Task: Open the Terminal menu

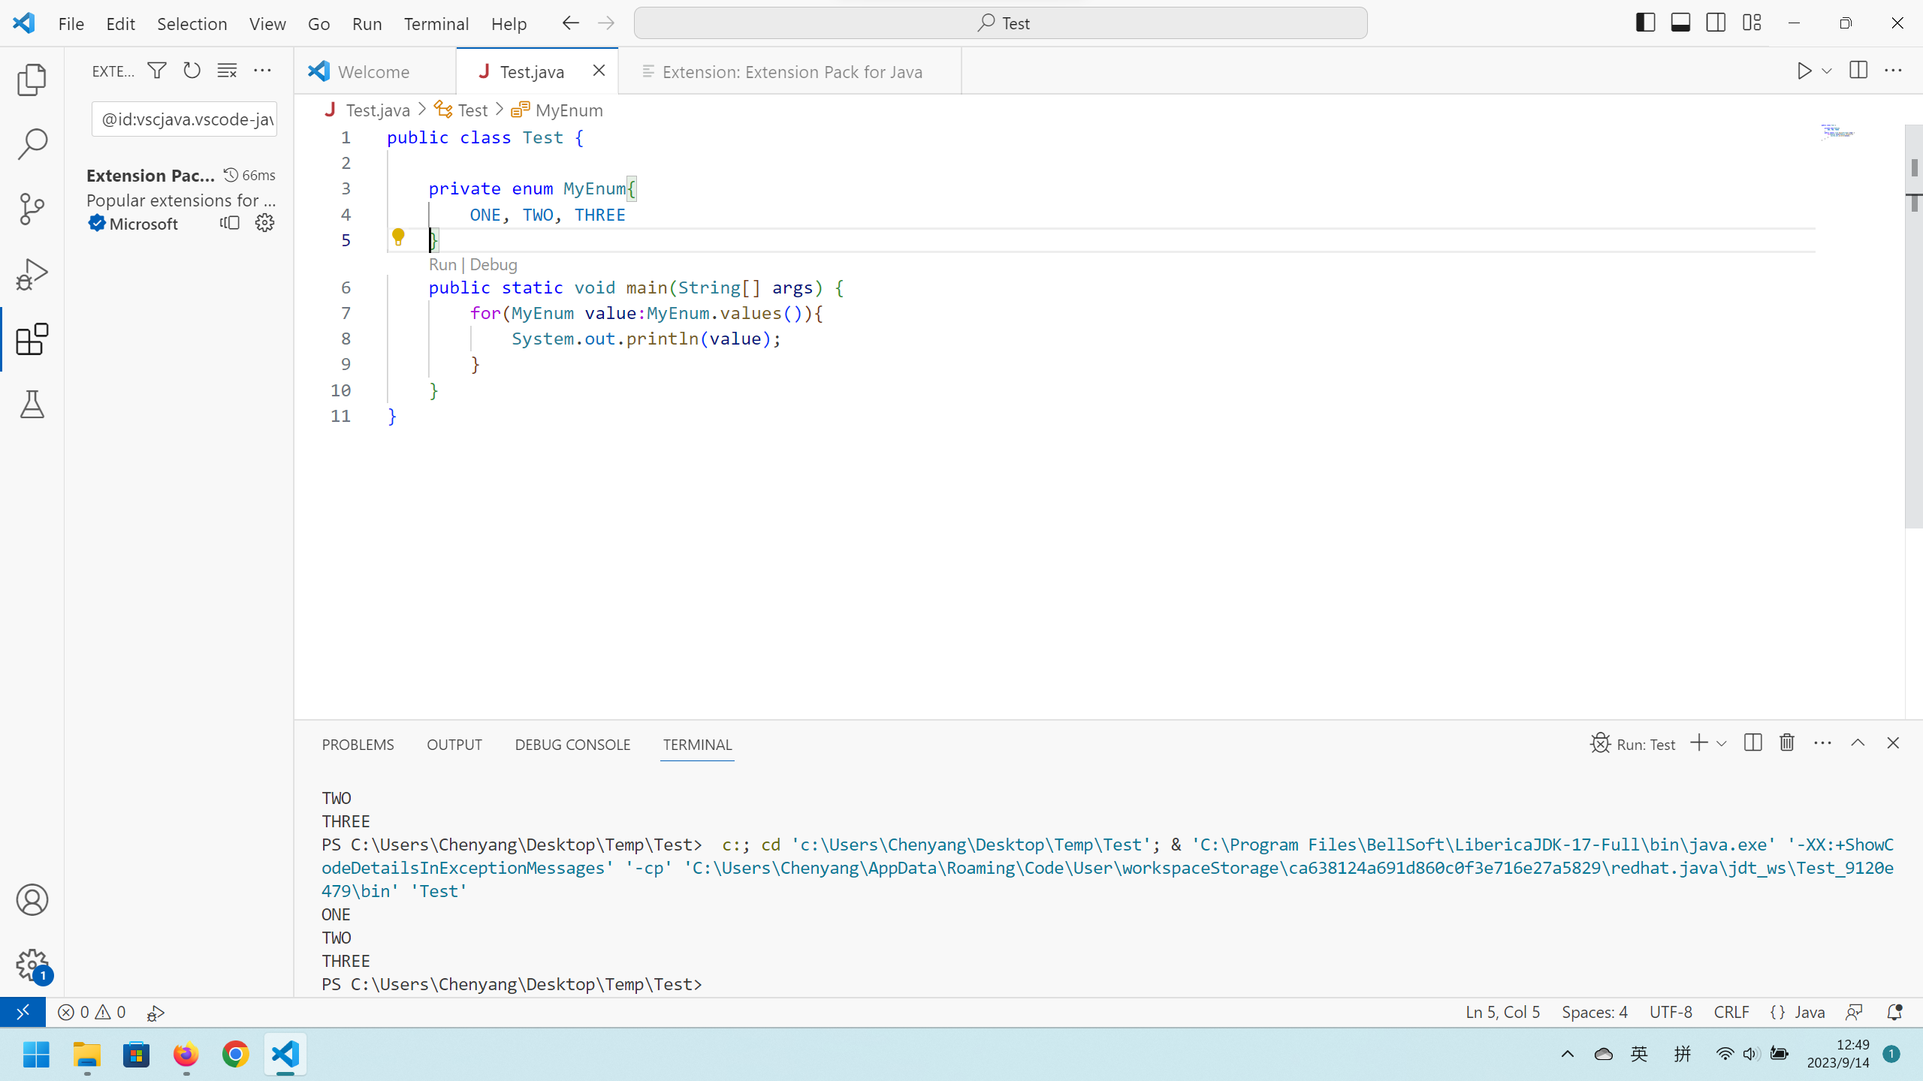Action: pyautogui.click(x=436, y=23)
